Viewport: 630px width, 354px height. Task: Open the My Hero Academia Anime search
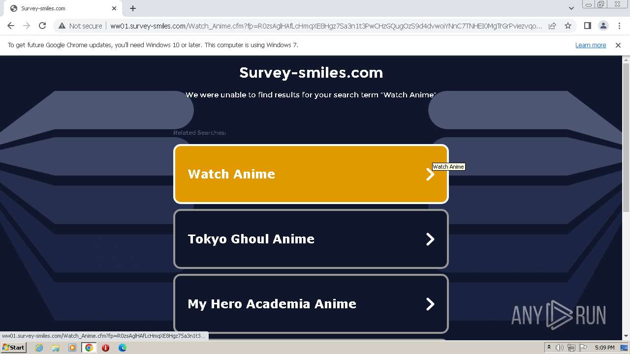[311, 304]
